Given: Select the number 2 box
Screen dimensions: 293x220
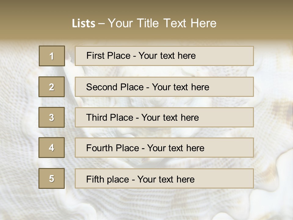Looking at the screenshot, I should pos(52,87).
